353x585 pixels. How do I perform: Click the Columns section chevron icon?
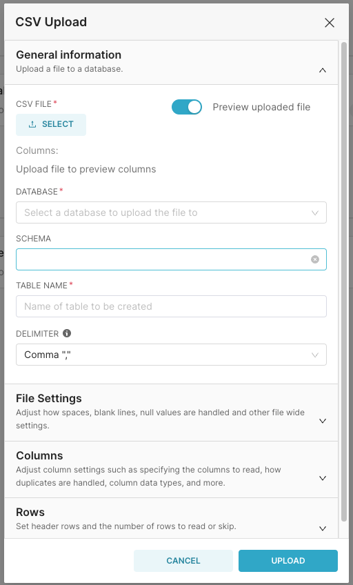(323, 478)
